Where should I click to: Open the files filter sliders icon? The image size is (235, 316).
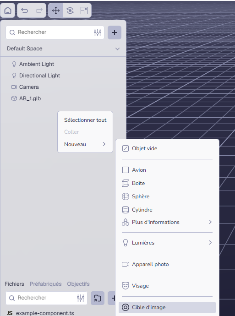coord(81,298)
